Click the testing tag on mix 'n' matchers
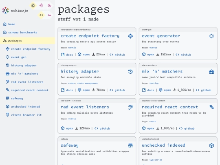Viewport: 220px width, 165px height. (x=154, y=83)
